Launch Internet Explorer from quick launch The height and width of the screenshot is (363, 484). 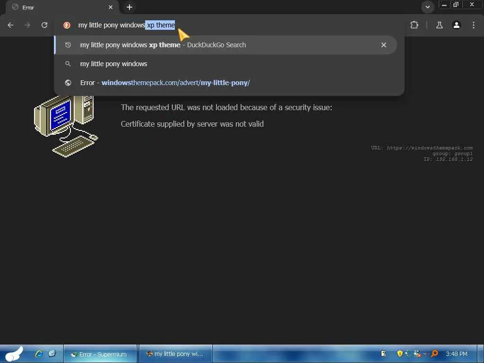click(39, 354)
